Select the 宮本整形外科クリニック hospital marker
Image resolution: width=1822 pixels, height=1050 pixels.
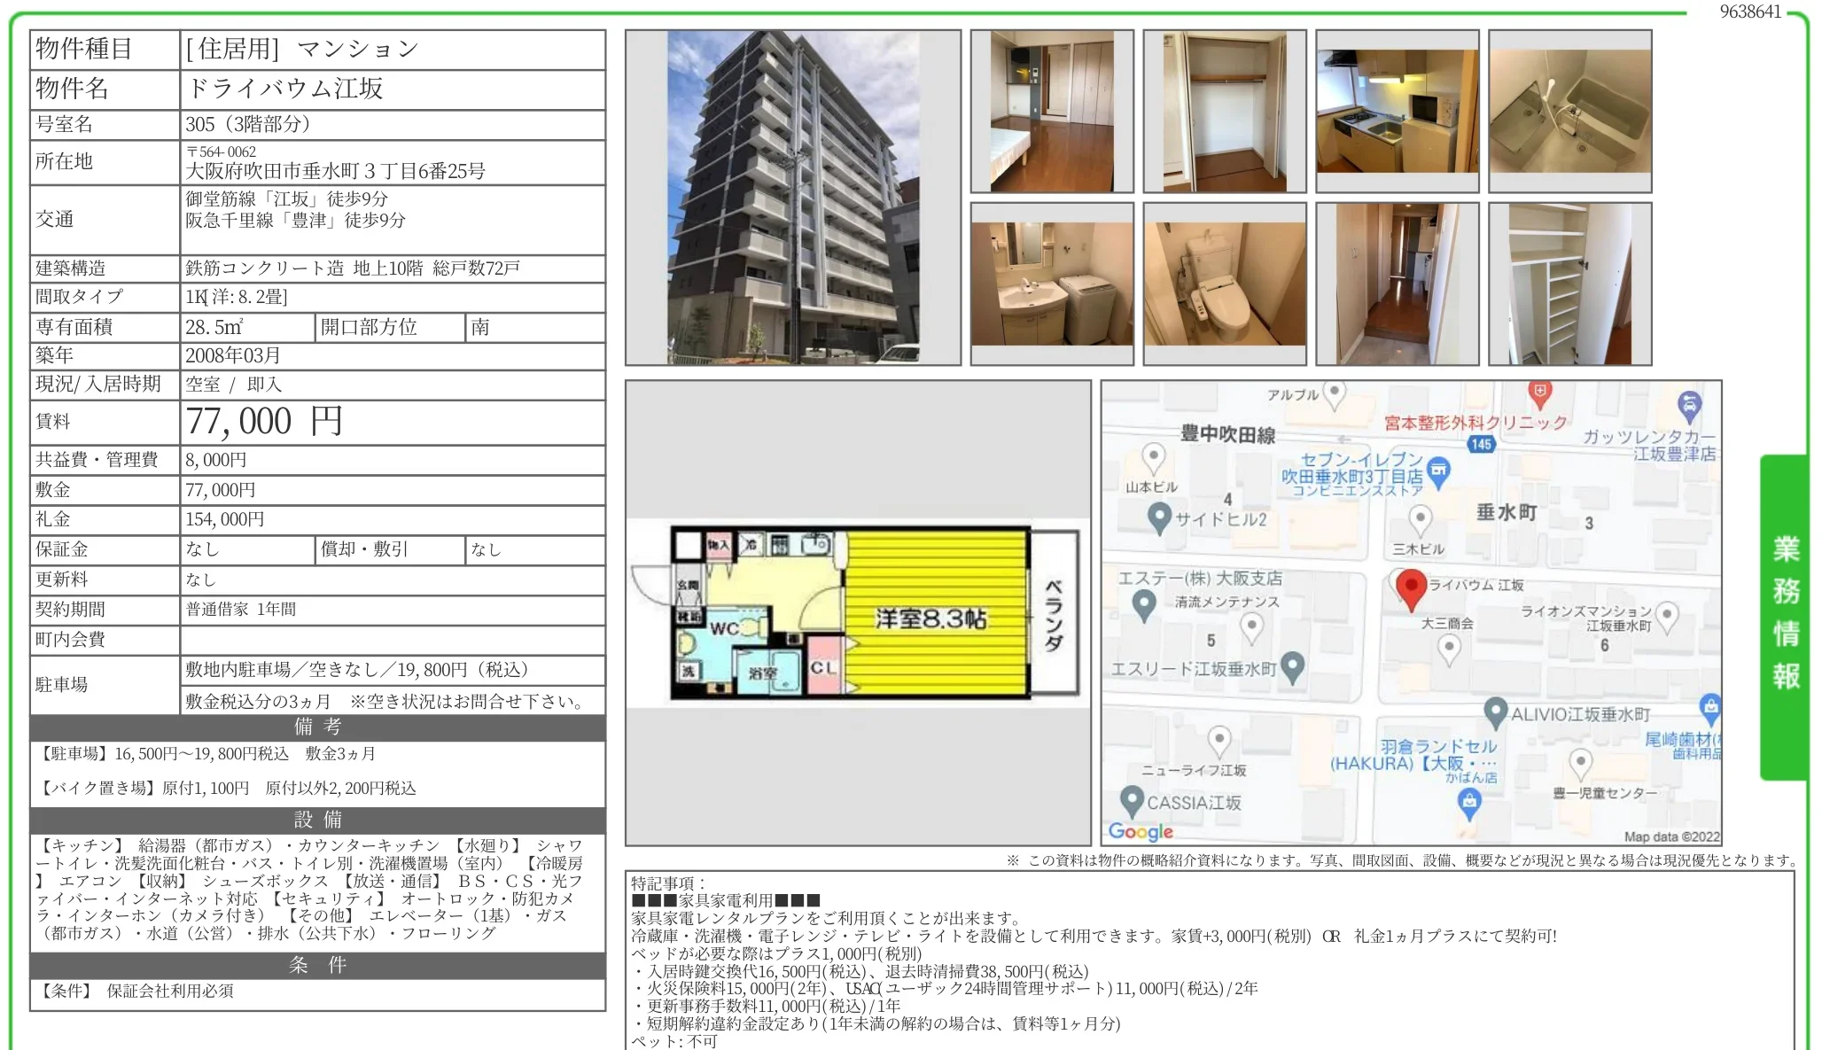[1540, 393]
